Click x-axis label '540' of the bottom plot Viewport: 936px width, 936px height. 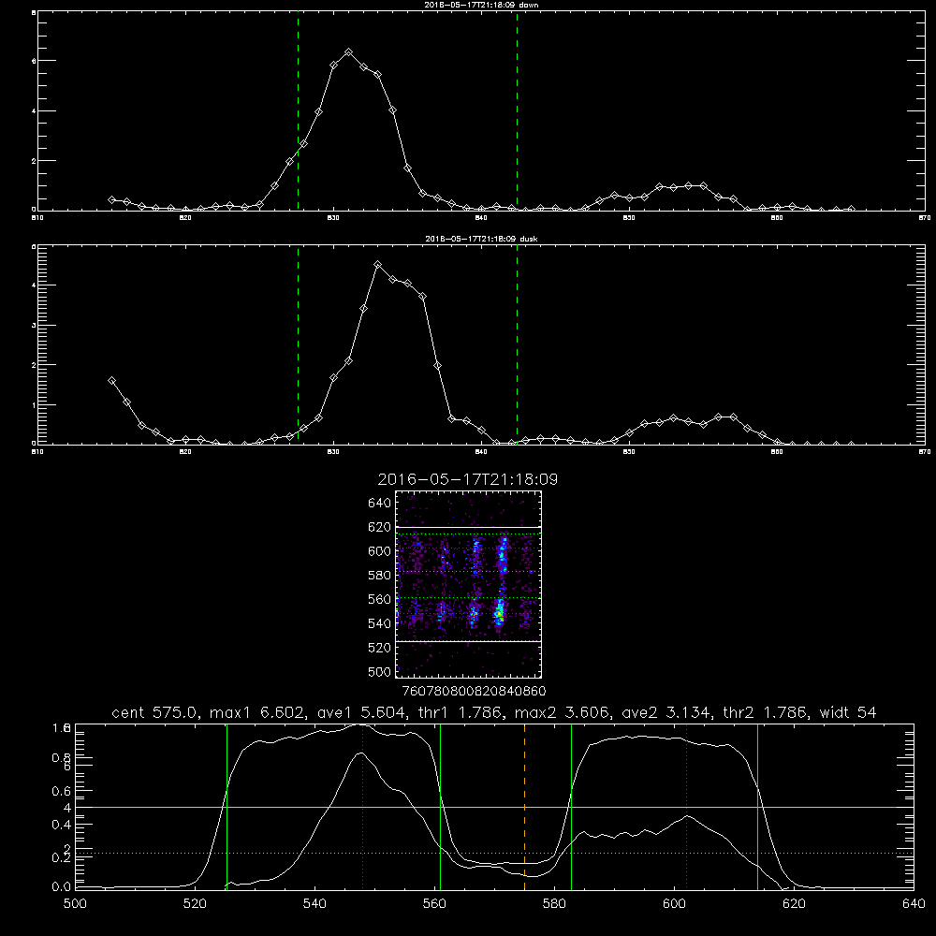pyautogui.click(x=314, y=903)
